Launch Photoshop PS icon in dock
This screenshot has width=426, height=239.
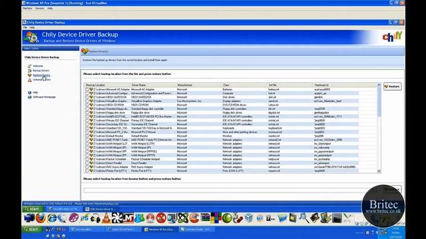click(85, 218)
